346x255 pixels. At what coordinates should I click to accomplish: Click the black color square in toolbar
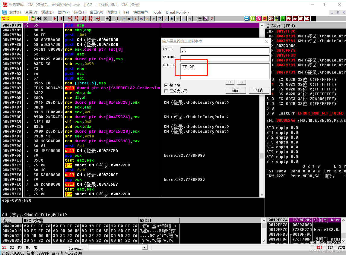[x=313, y=19]
